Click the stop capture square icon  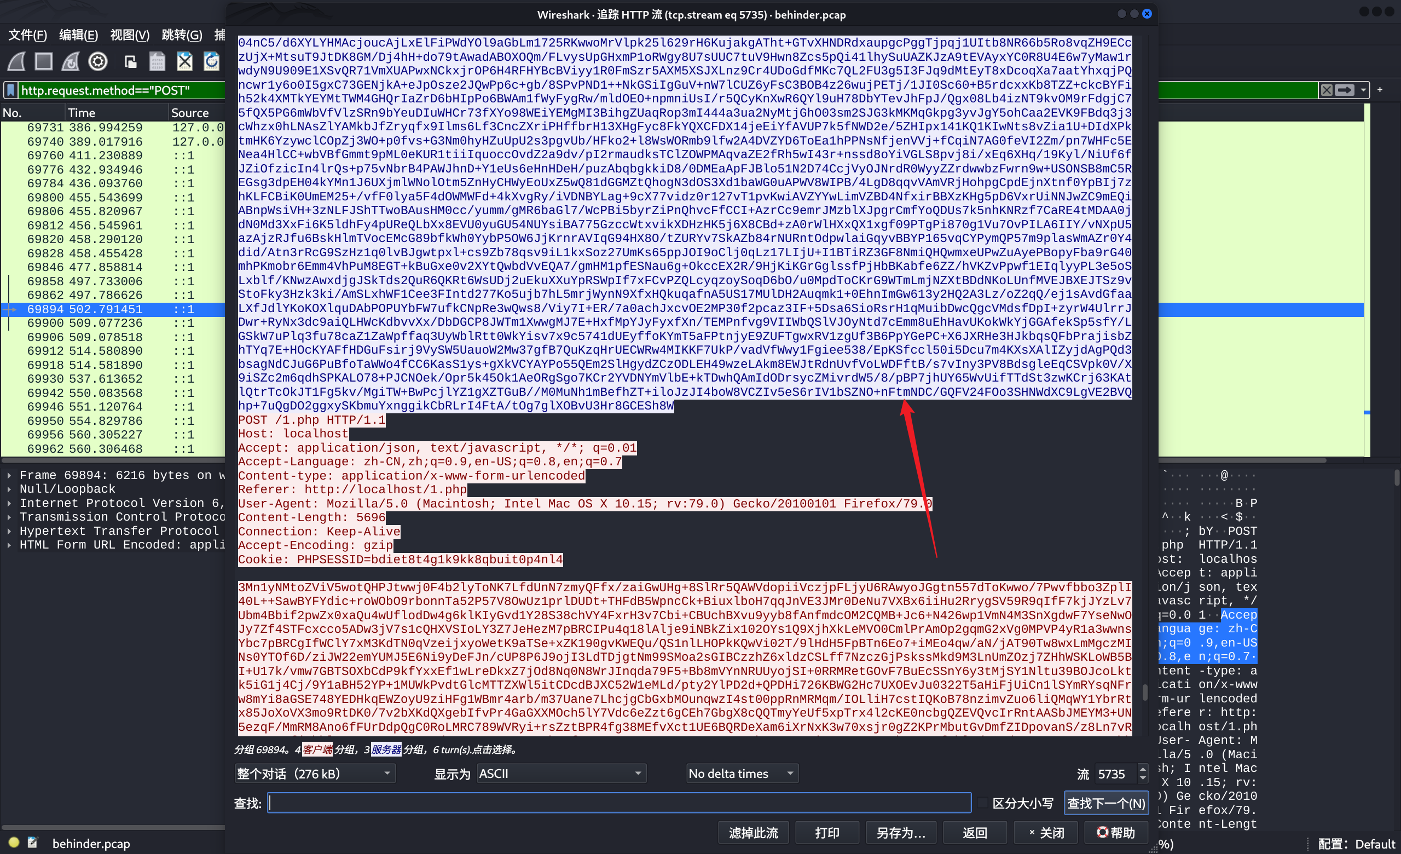pos(44,61)
